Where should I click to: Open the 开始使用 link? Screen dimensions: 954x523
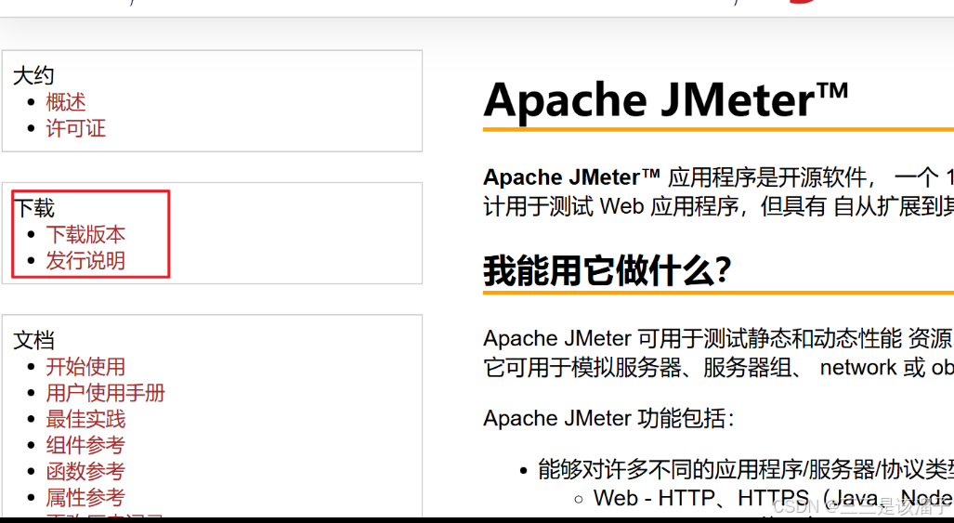tap(85, 367)
